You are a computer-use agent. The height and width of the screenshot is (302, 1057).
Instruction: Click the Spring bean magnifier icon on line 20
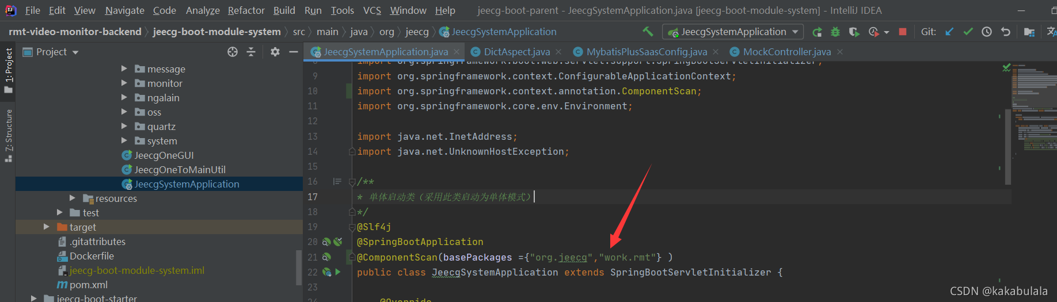(326, 242)
